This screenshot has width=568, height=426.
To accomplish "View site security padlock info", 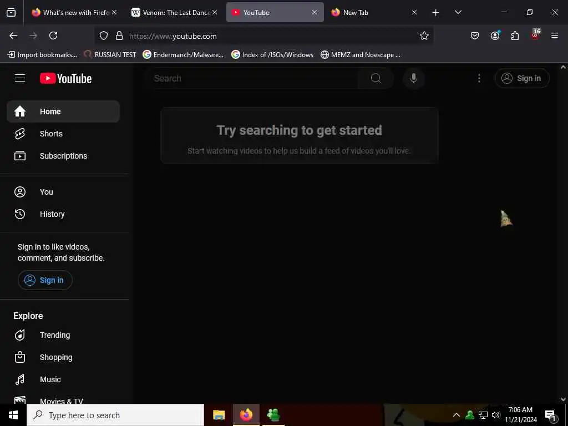I will click(119, 36).
